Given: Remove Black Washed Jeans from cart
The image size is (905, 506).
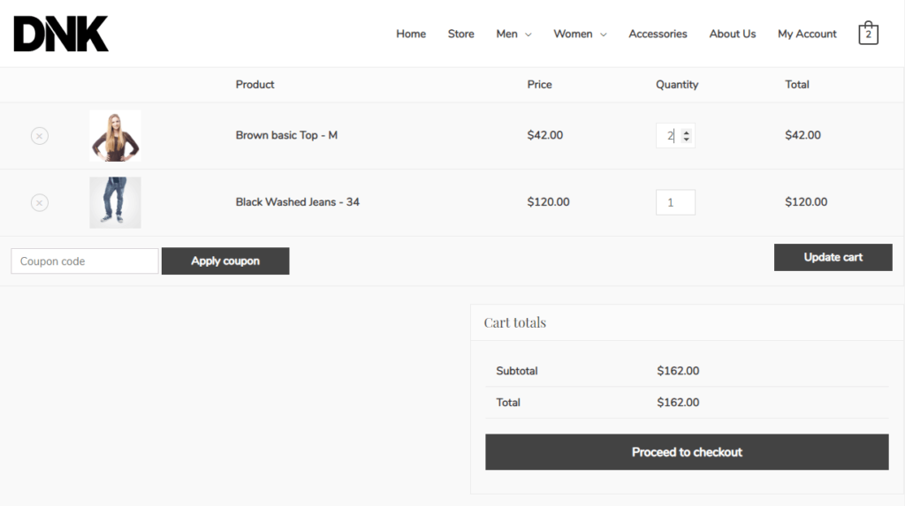Looking at the screenshot, I should point(40,203).
